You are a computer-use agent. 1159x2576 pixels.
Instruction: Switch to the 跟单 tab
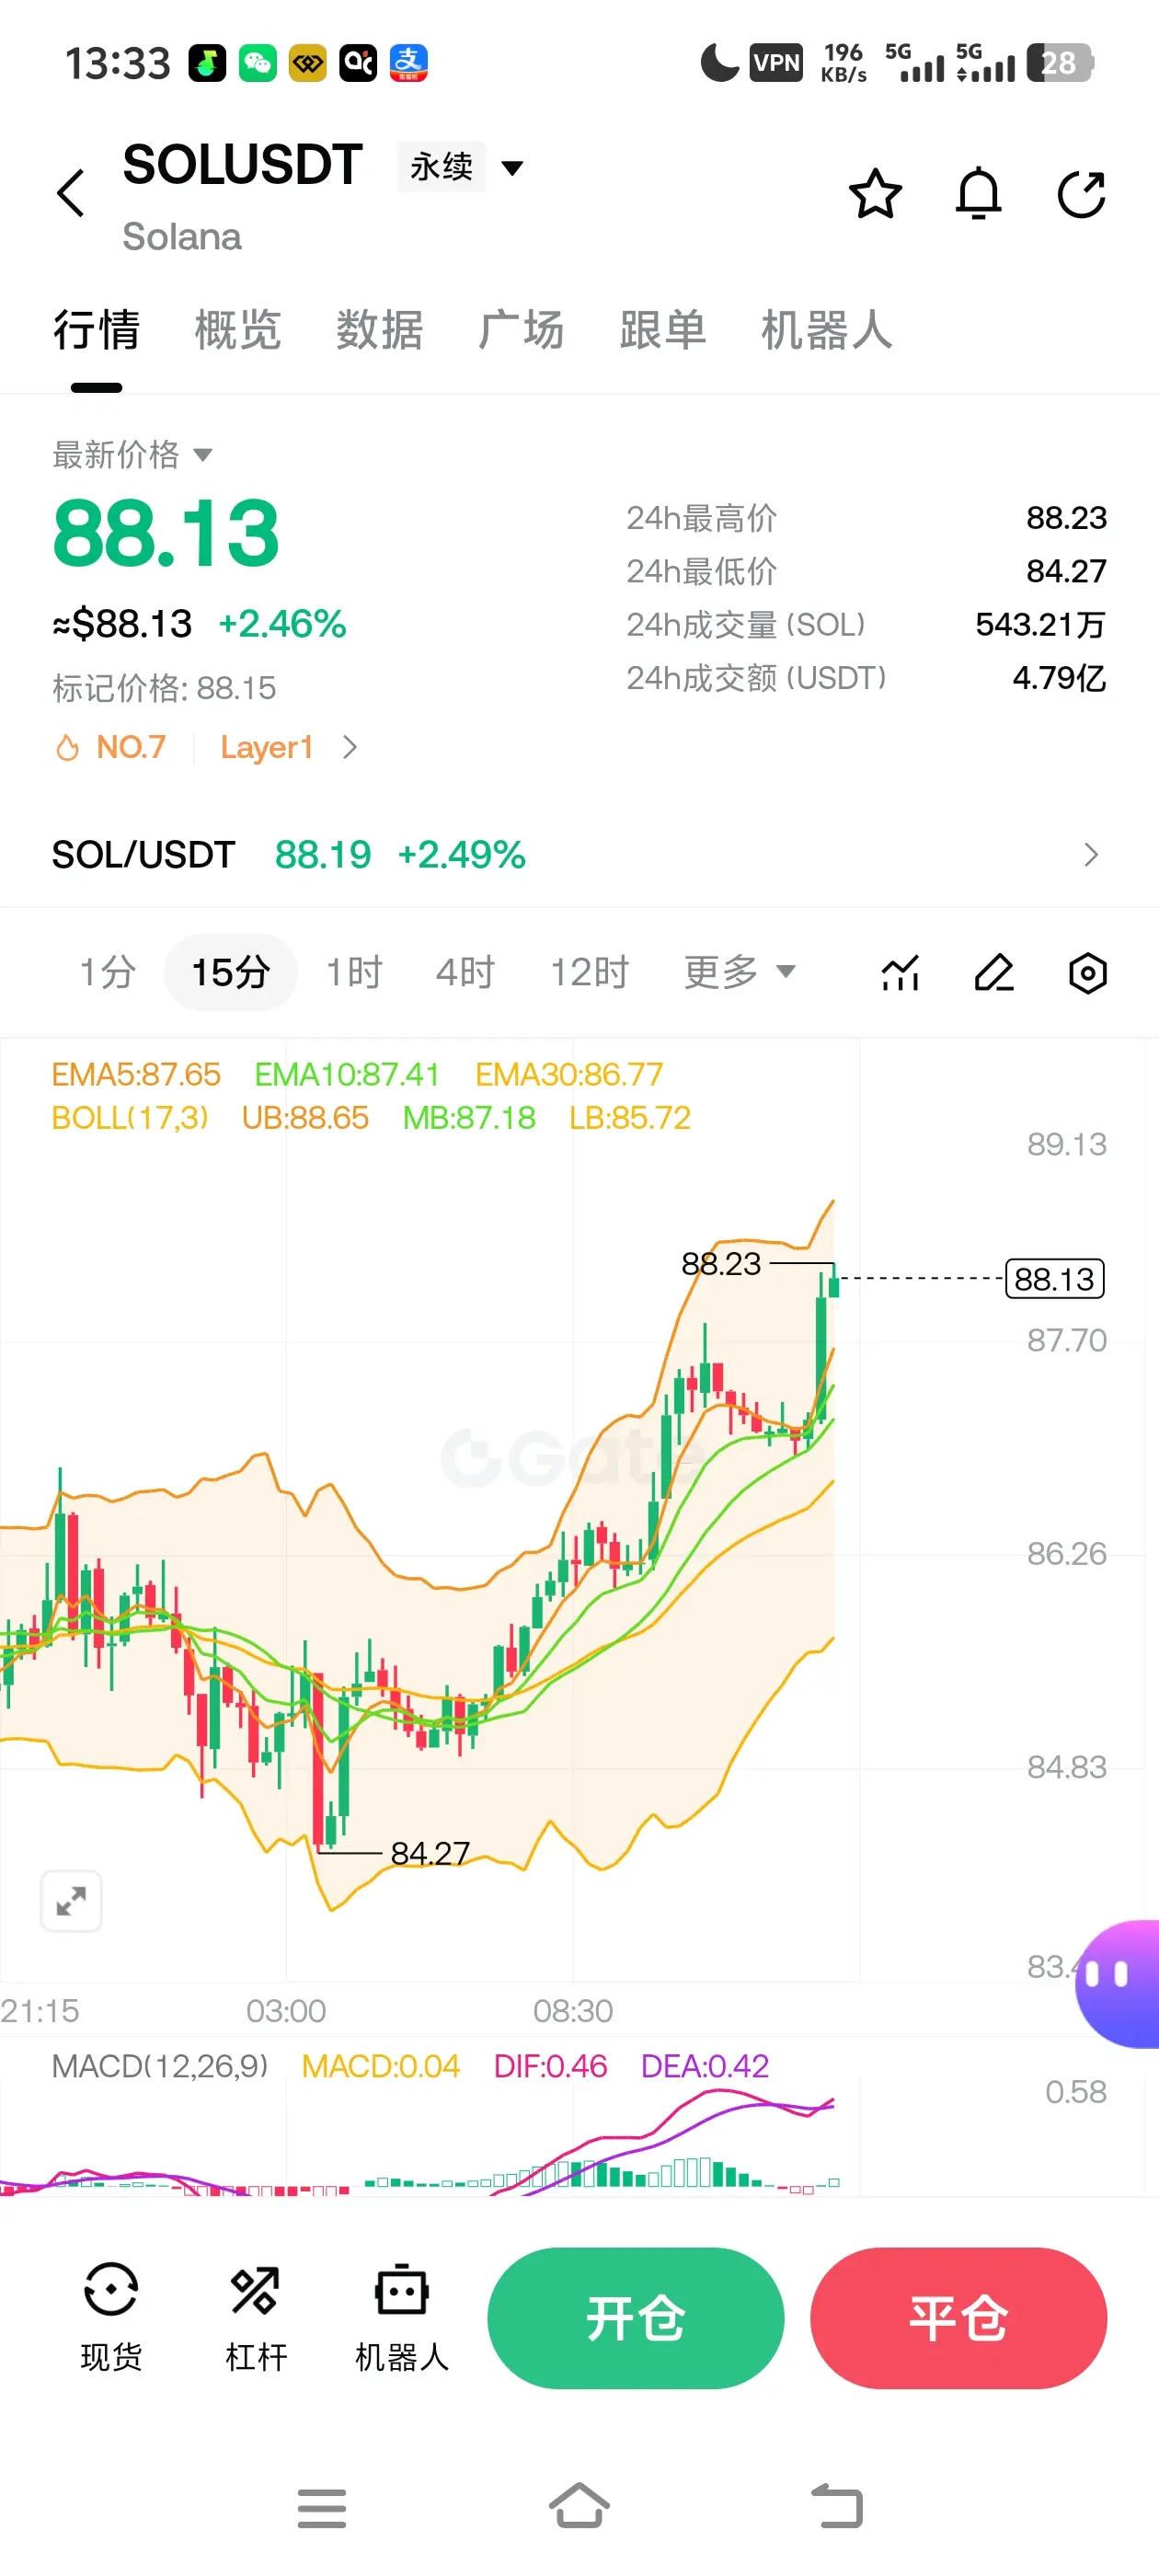point(663,329)
